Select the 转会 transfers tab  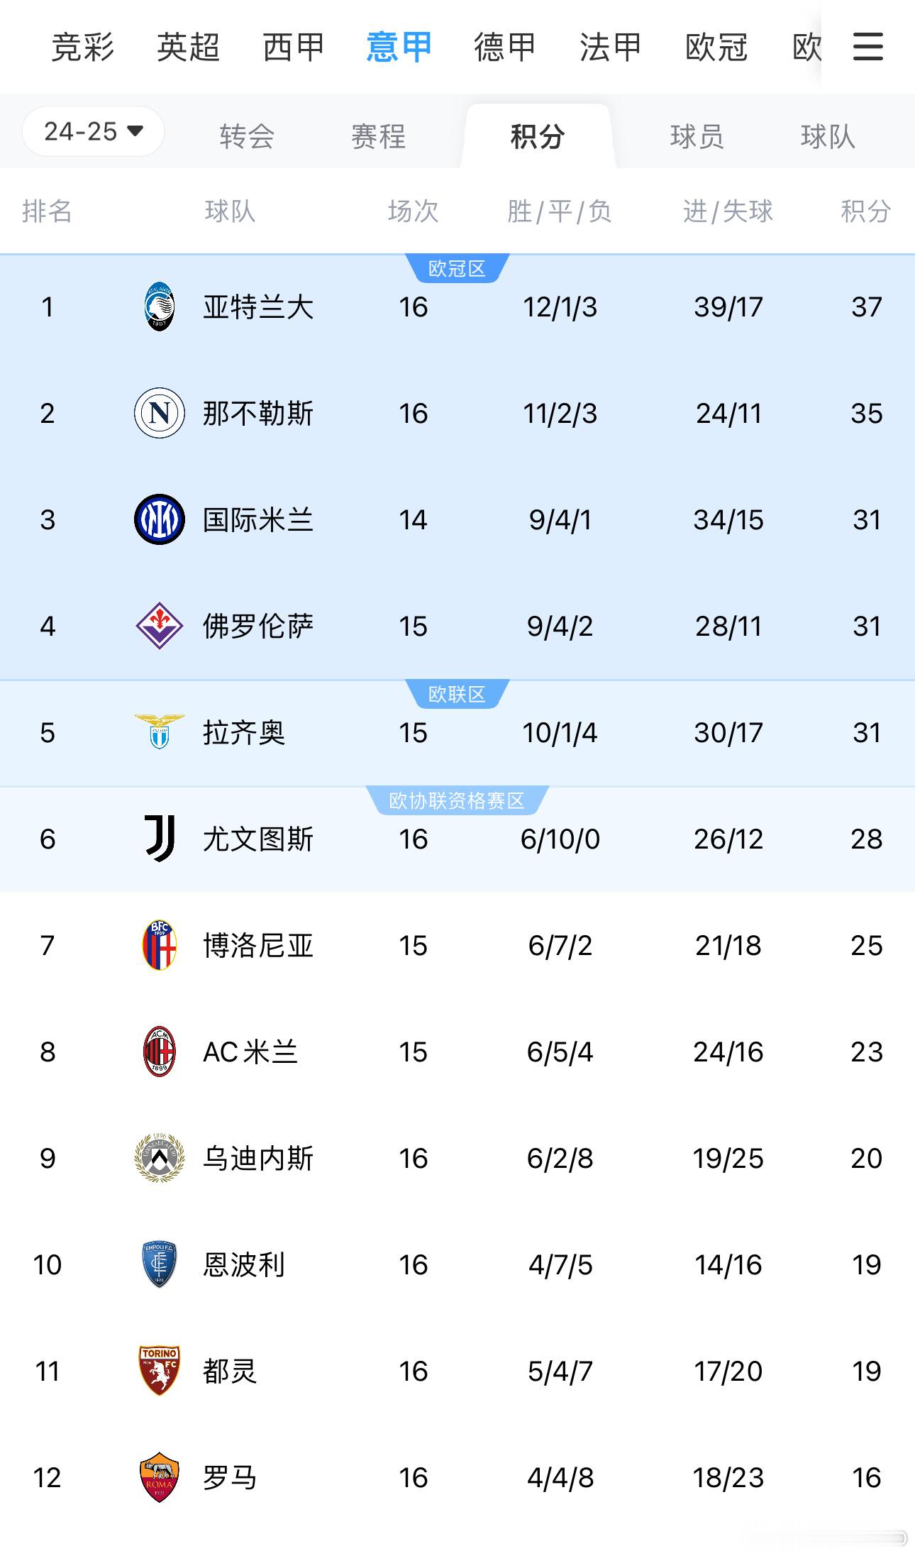pyautogui.click(x=247, y=136)
